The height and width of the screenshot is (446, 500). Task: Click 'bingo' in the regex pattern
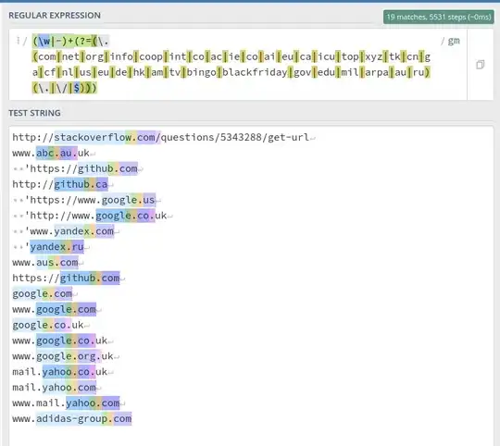[x=202, y=72]
